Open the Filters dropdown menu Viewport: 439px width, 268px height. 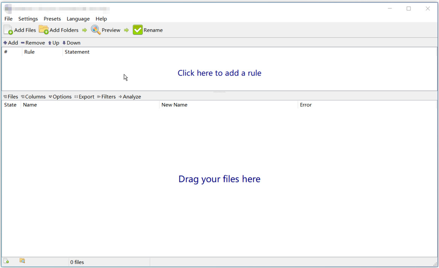pyautogui.click(x=106, y=97)
